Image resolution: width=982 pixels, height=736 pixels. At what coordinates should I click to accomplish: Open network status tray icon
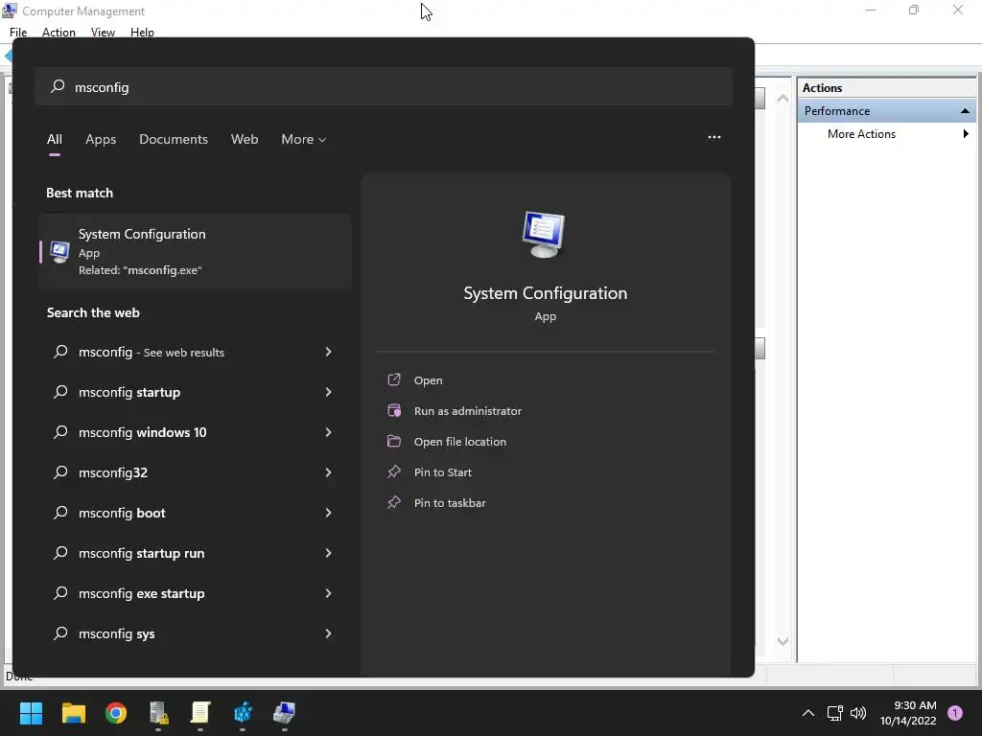point(835,713)
